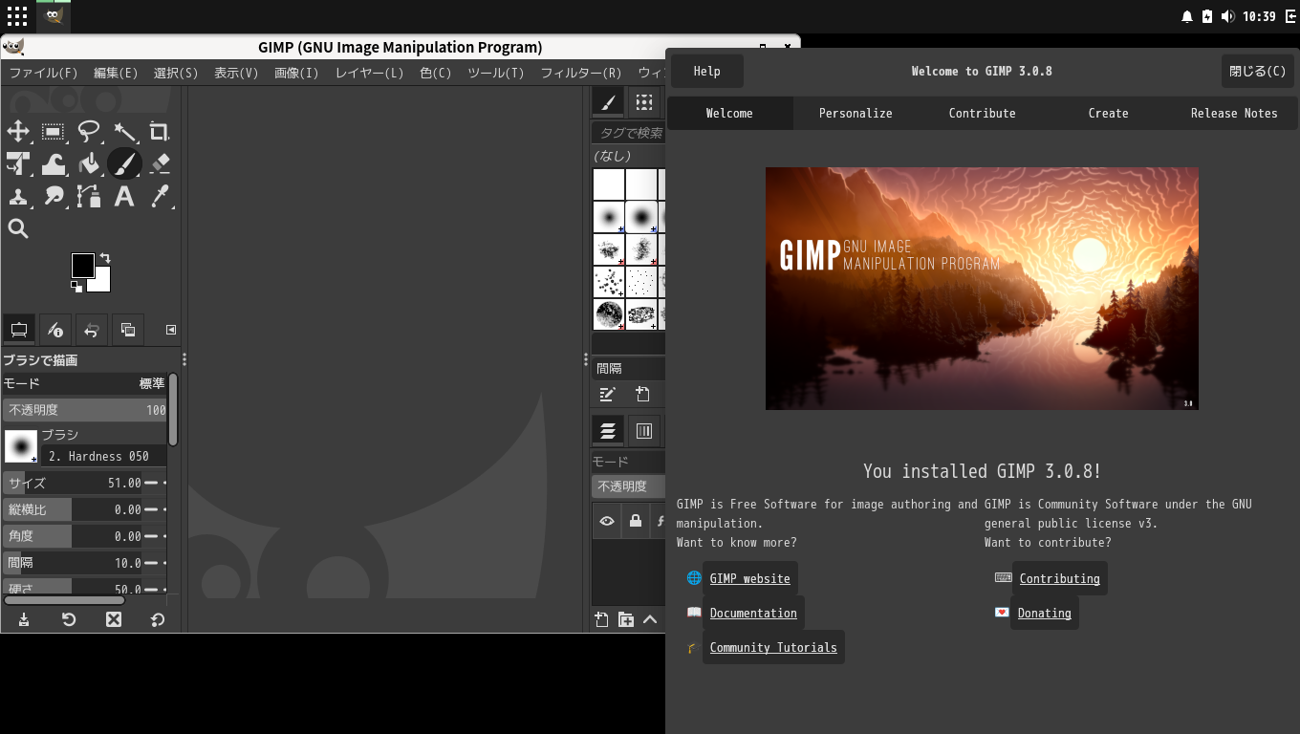
Task: Select the Unified Transform tool
Action: click(18, 164)
